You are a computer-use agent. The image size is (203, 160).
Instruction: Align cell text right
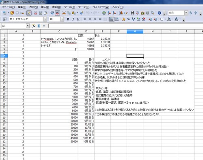95,19
